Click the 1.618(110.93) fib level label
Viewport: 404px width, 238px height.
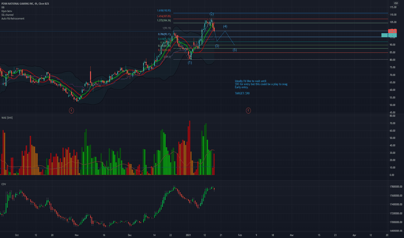[x=164, y=10]
